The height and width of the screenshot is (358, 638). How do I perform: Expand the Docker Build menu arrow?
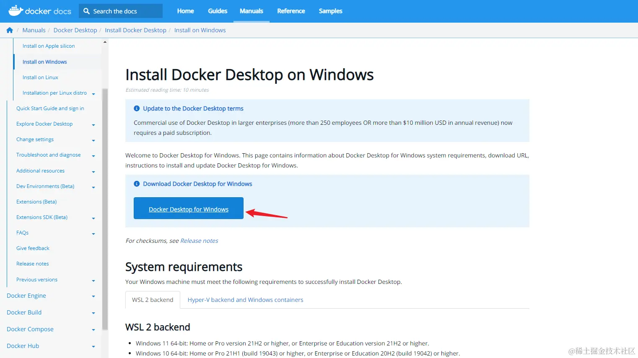93,313
